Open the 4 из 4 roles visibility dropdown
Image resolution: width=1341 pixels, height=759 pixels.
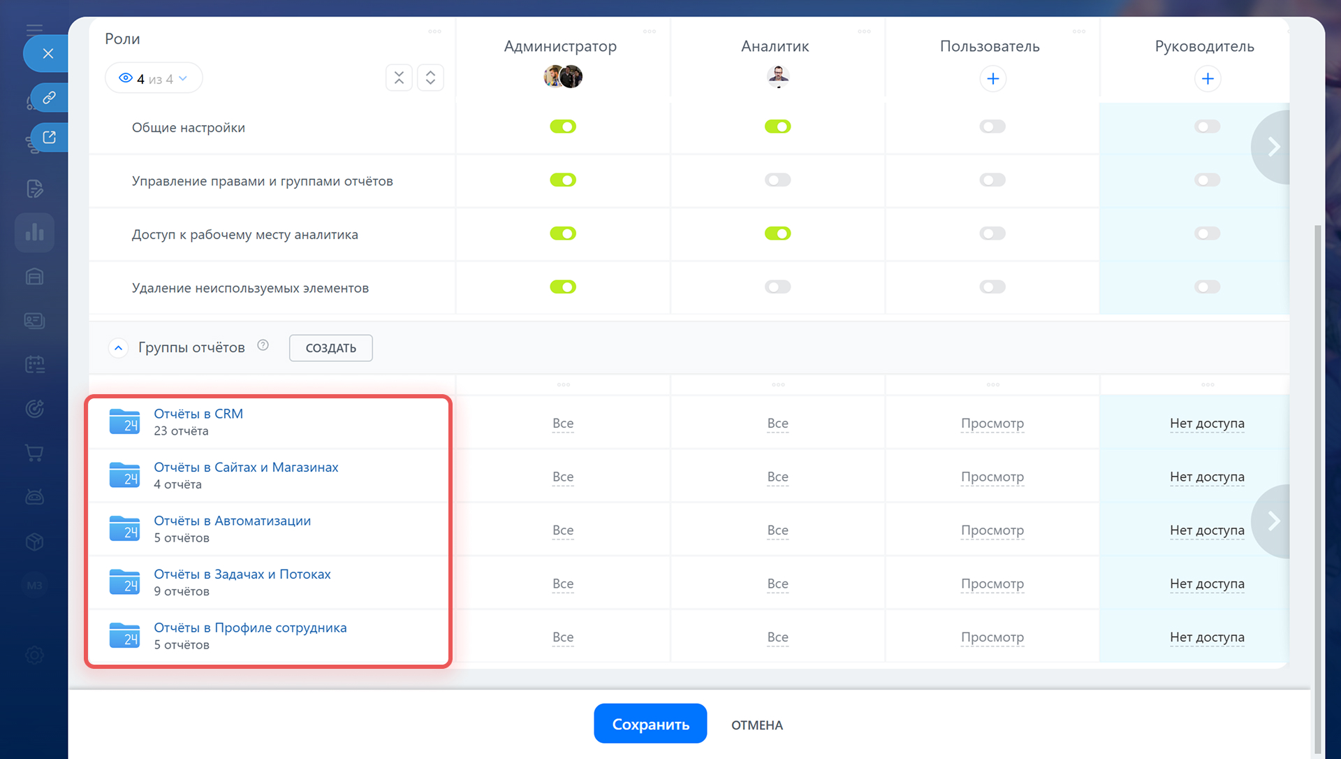(154, 78)
